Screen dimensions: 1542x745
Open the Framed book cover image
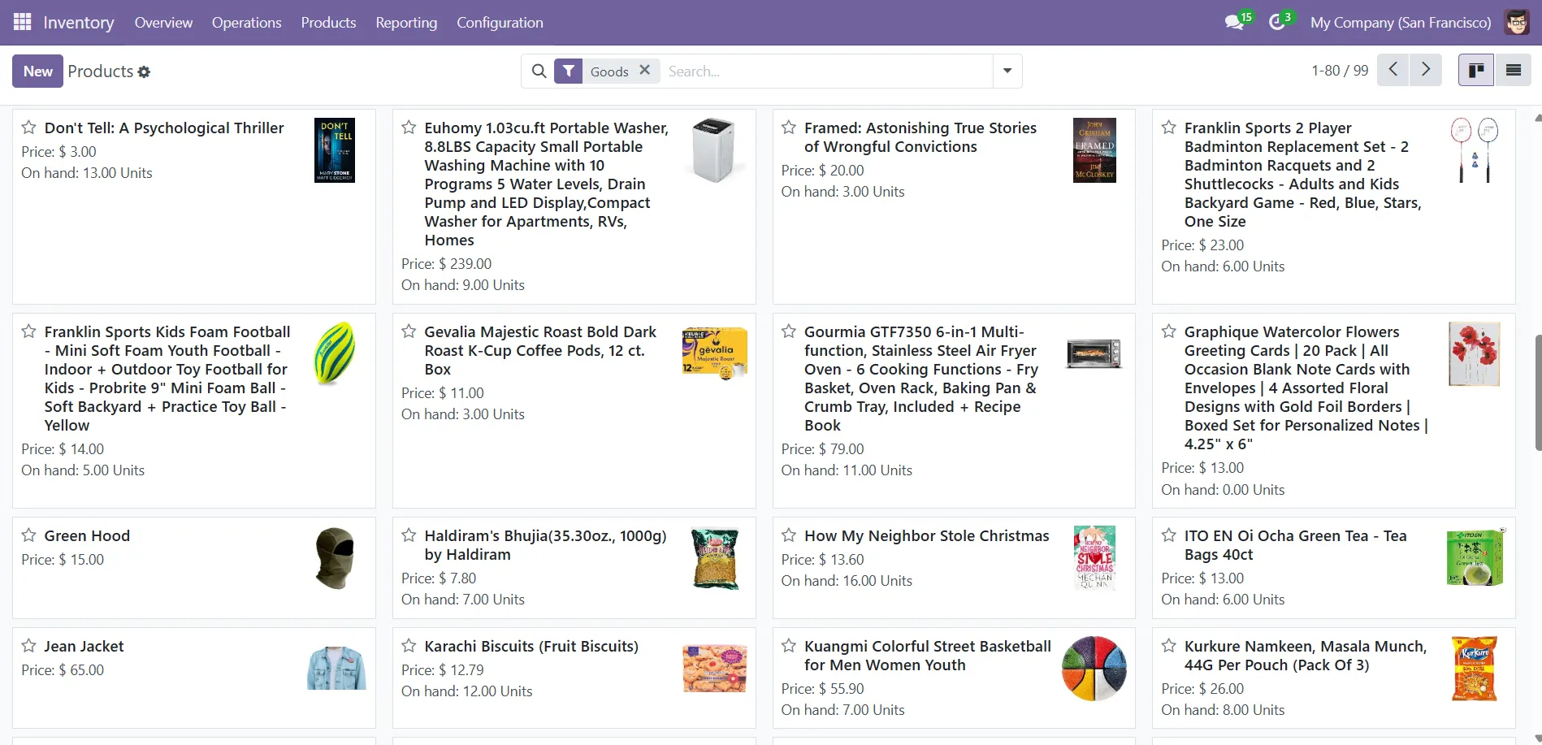(1094, 150)
